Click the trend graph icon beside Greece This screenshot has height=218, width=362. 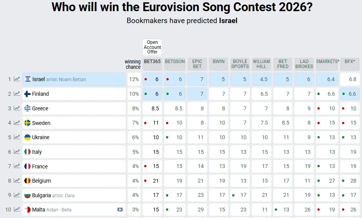point(17,108)
